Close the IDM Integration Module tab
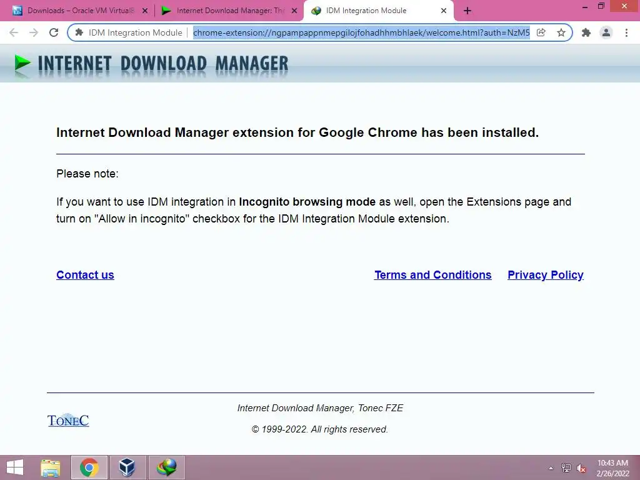This screenshot has height=480, width=640. click(444, 11)
